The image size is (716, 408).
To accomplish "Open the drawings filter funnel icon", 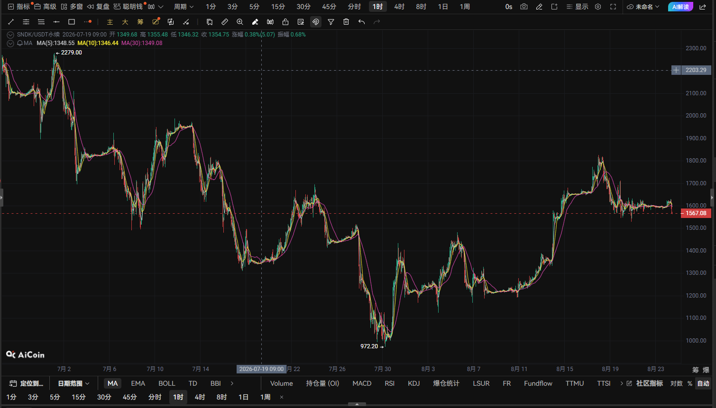I will (331, 22).
